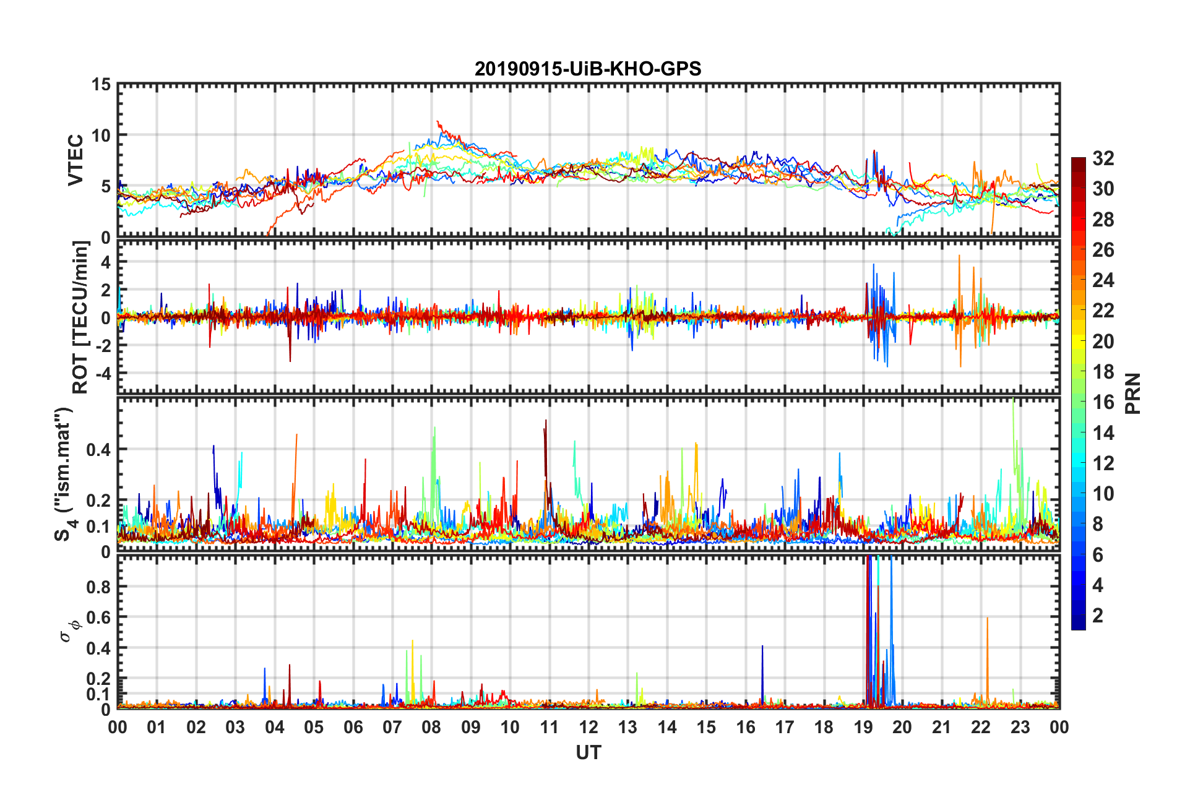
Task: Select the S4 ("ism.mat") axis label
Action: [x=64, y=475]
